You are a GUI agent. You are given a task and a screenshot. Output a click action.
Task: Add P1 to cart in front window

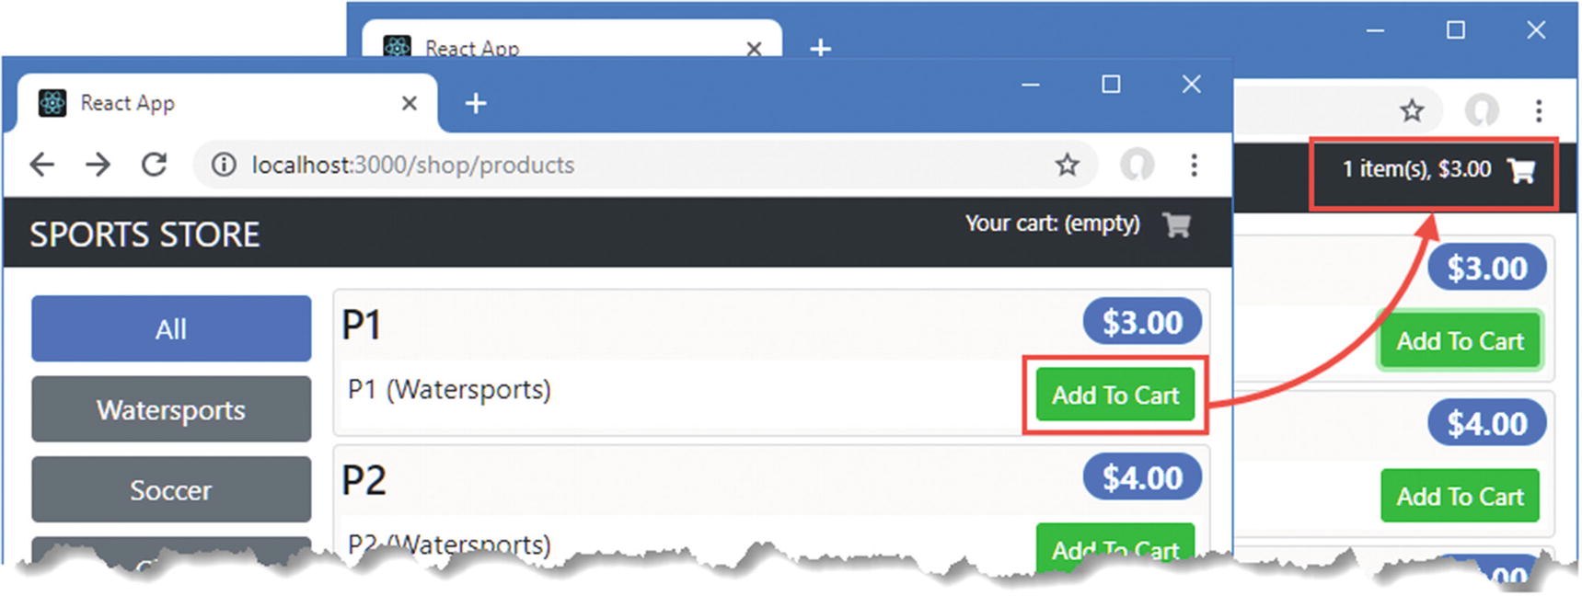tap(1114, 395)
